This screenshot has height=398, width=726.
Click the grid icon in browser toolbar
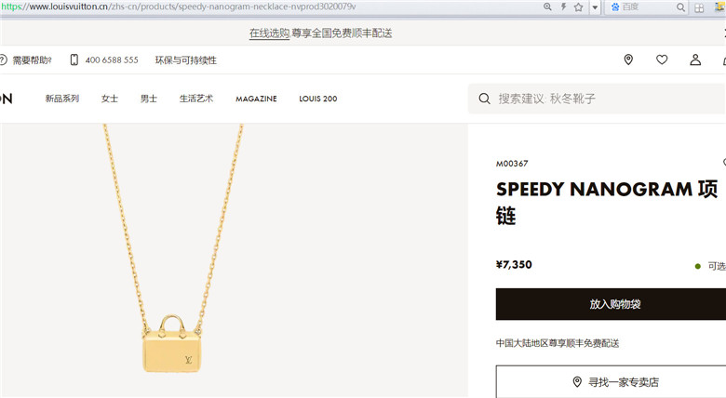[x=699, y=7]
